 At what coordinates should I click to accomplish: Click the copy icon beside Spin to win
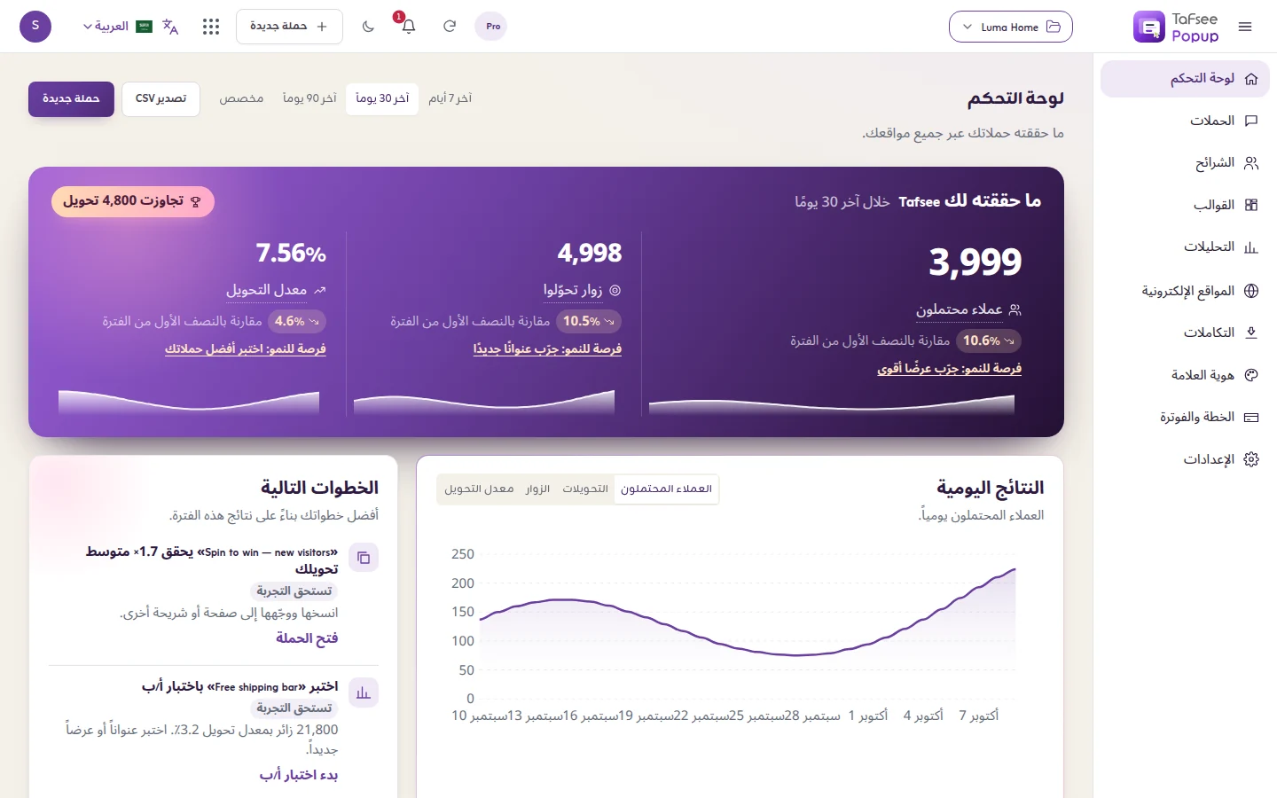pyautogui.click(x=364, y=558)
